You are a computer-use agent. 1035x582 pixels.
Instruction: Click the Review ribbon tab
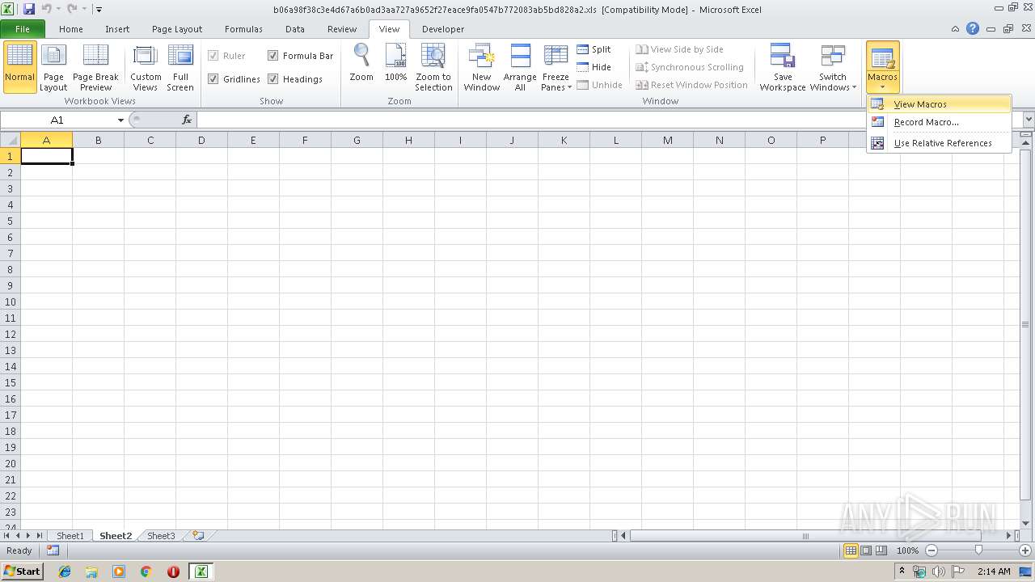point(342,29)
